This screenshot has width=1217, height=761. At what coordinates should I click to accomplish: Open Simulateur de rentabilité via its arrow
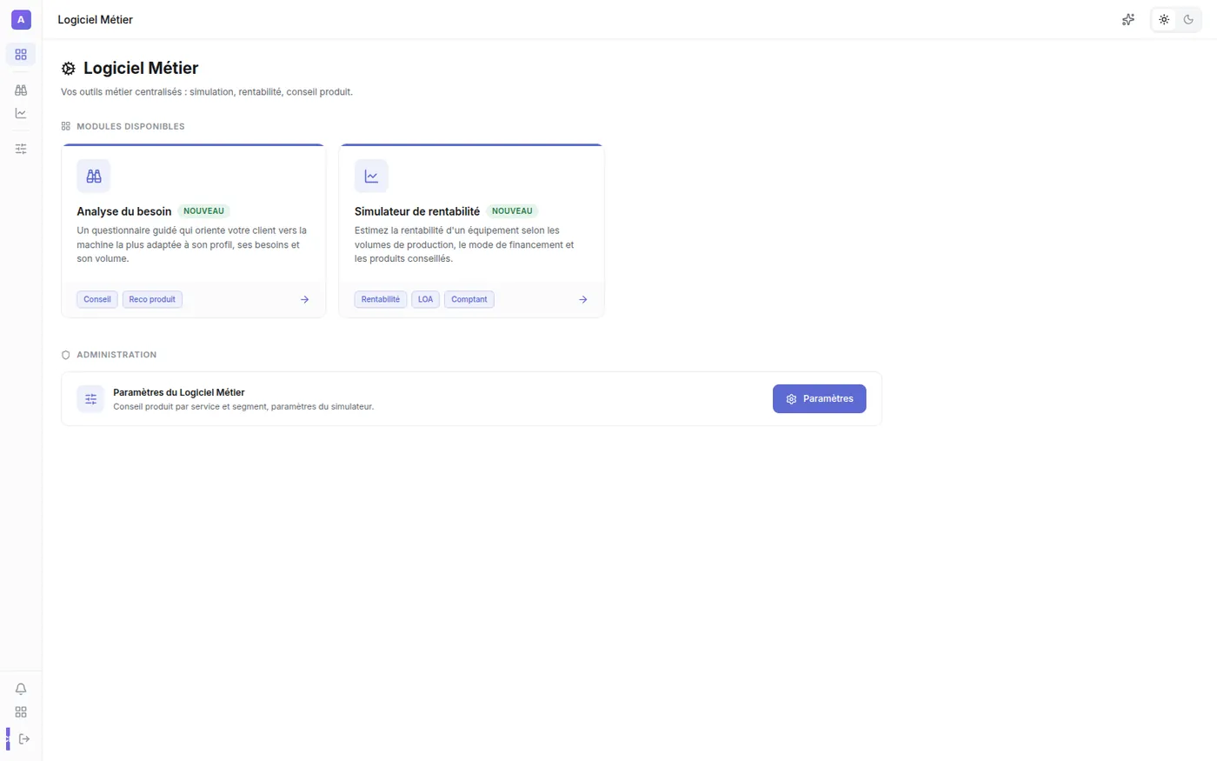coord(583,299)
